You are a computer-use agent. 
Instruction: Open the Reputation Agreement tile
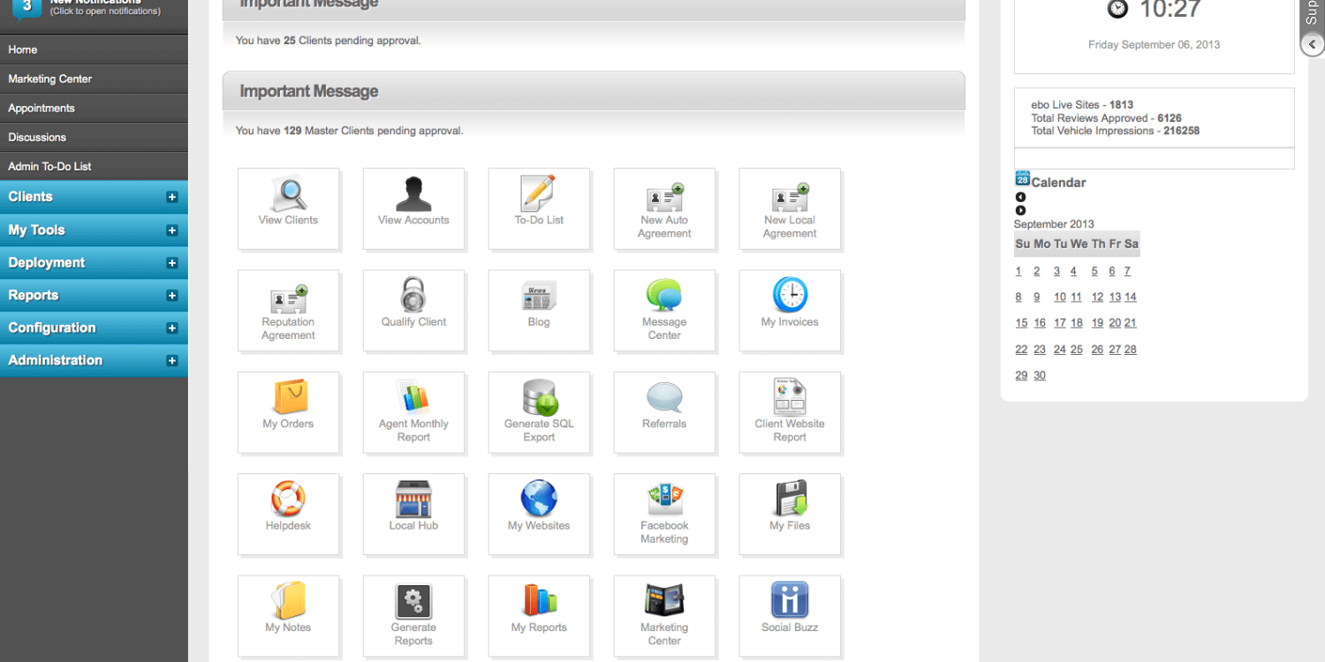[288, 311]
